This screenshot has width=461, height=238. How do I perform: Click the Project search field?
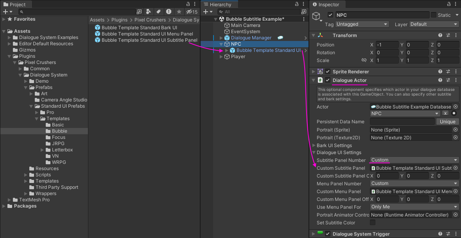point(77,12)
